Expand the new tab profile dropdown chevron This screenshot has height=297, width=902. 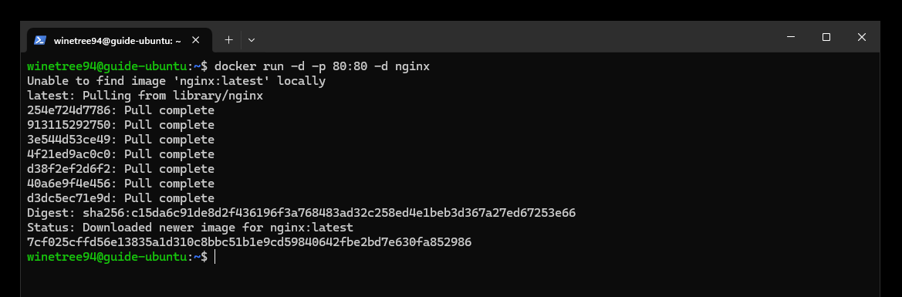[252, 40]
